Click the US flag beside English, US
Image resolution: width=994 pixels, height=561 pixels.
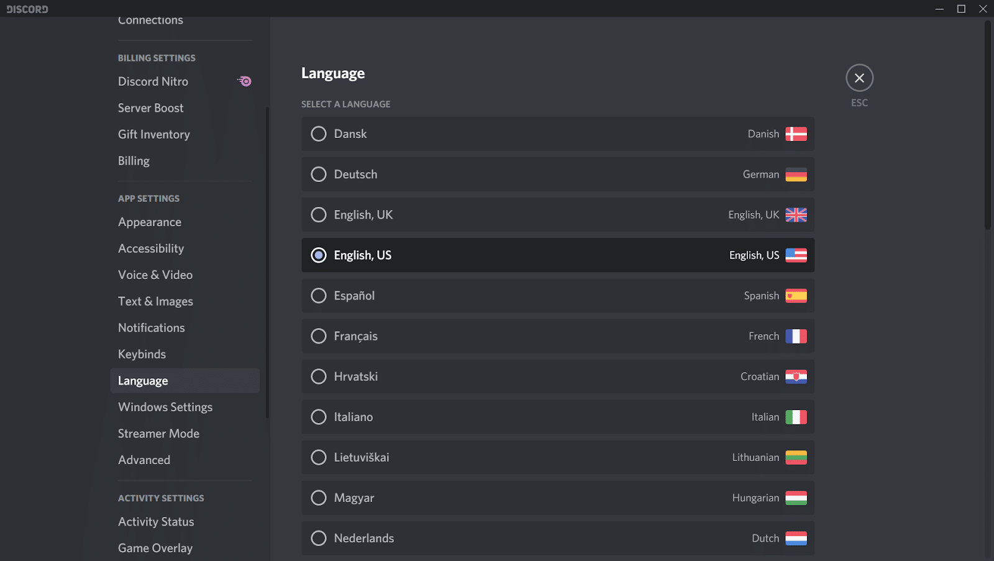pyautogui.click(x=796, y=255)
